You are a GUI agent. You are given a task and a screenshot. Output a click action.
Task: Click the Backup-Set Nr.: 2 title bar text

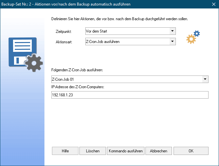tap(66, 4)
